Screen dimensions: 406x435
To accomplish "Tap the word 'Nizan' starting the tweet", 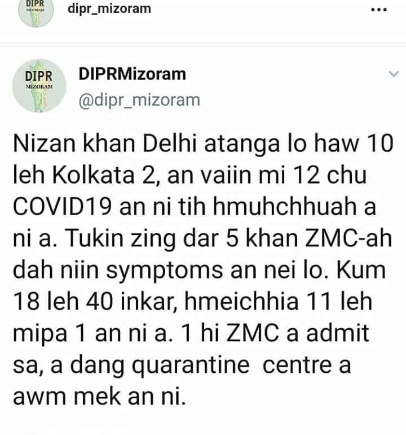I will (x=45, y=143).
